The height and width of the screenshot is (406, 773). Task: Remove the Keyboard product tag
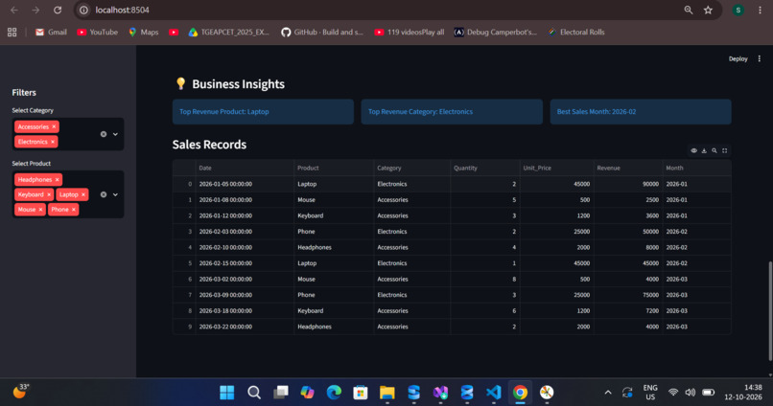(x=49, y=195)
